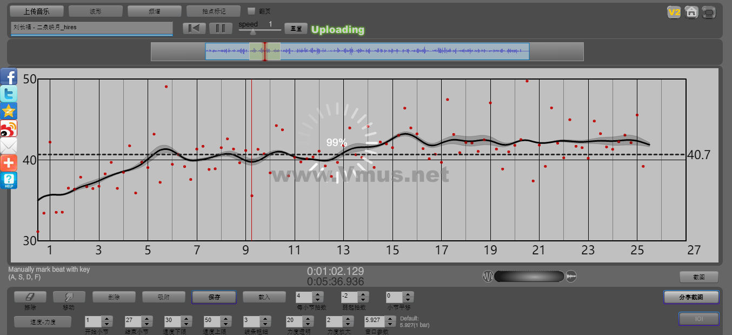
Task: Click the speed slider handle
Action: pos(252,32)
